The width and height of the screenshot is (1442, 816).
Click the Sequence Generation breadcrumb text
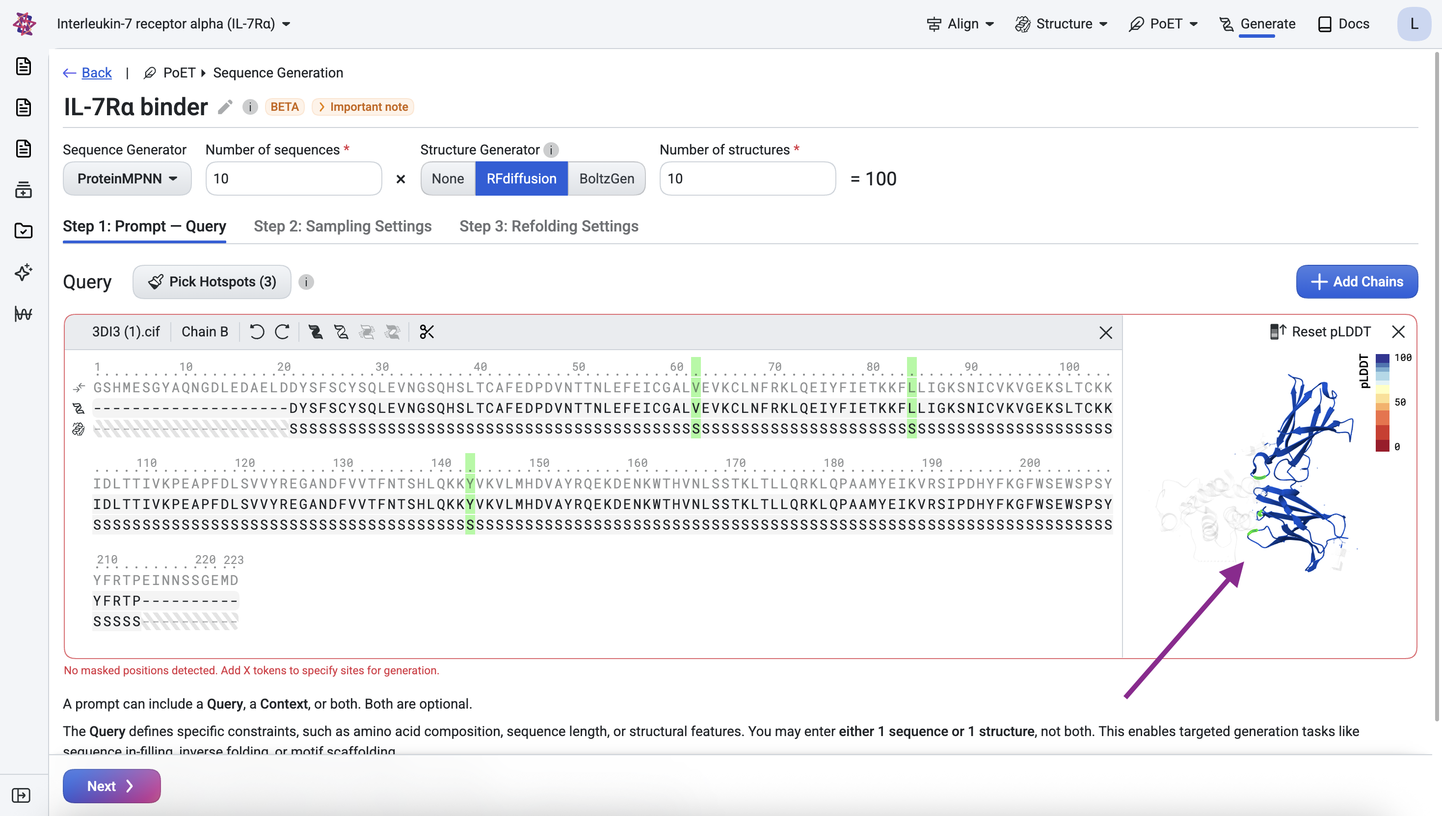pos(278,73)
